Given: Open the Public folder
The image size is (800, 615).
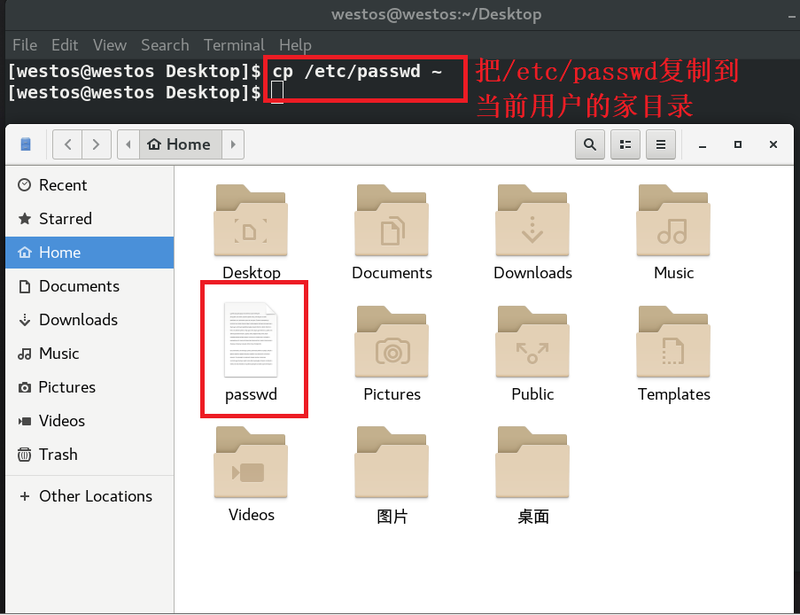Looking at the screenshot, I should click(x=532, y=341).
